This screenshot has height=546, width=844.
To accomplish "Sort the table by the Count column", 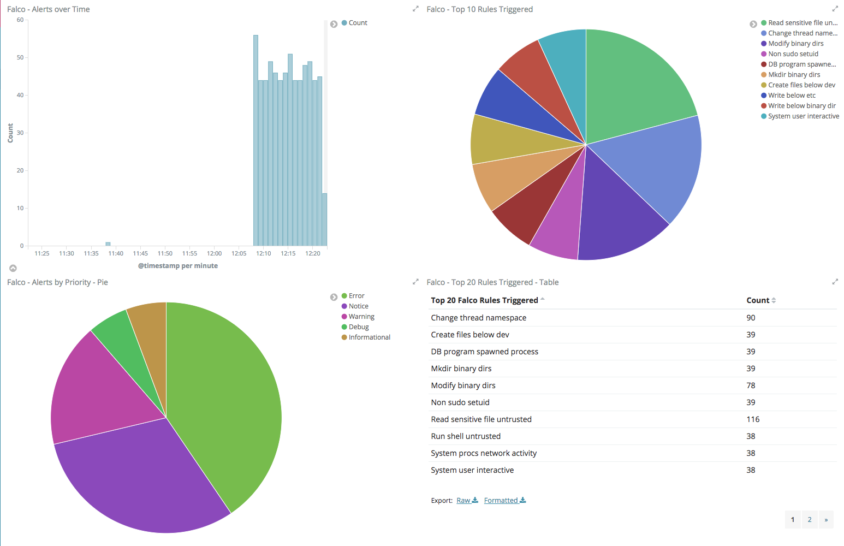I will coord(761,300).
